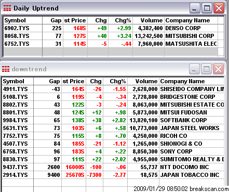The height and width of the screenshot is (192, 229).
Task: Click volume value 13,242,500
Action: pyautogui.click(x=149, y=36)
